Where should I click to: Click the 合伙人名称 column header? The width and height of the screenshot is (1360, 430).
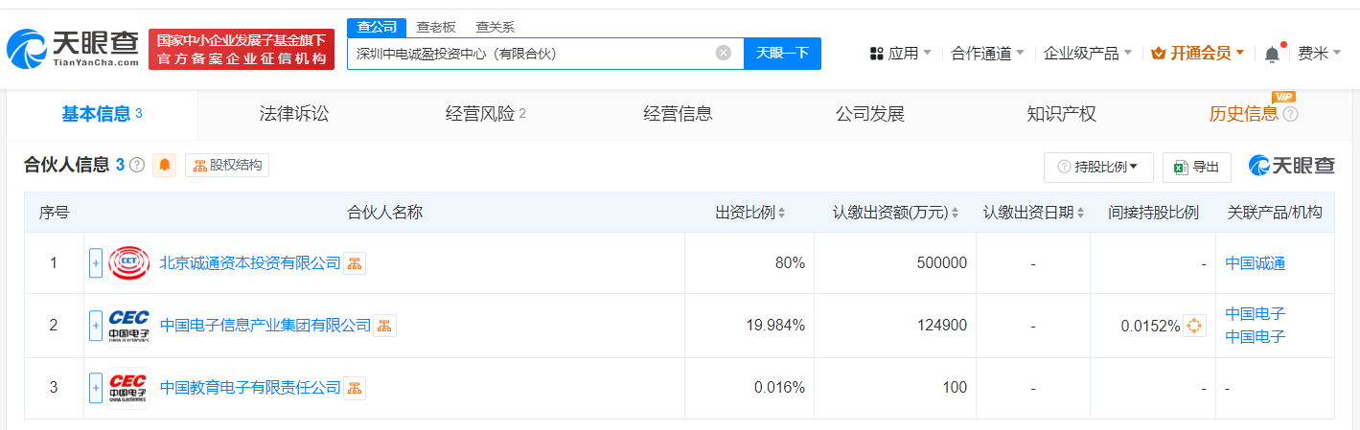[384, 213]
